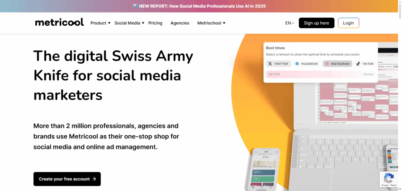
Task: Open the NEW REPORT AI banner link
Action: 199,6
